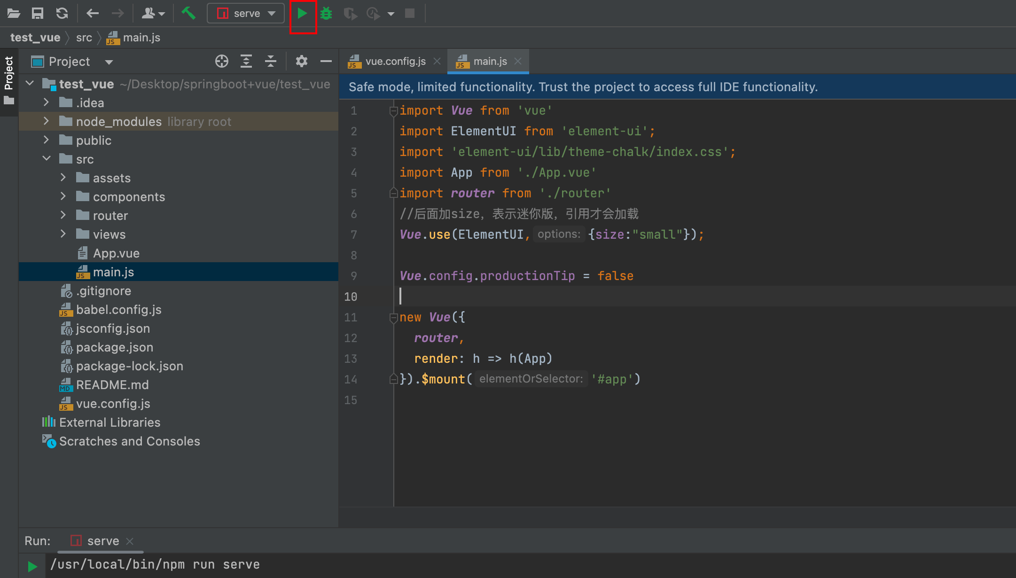Viewport: 1016px width, 578px height.
Task: Click the profiler run icon
Action: coord(373,13)
